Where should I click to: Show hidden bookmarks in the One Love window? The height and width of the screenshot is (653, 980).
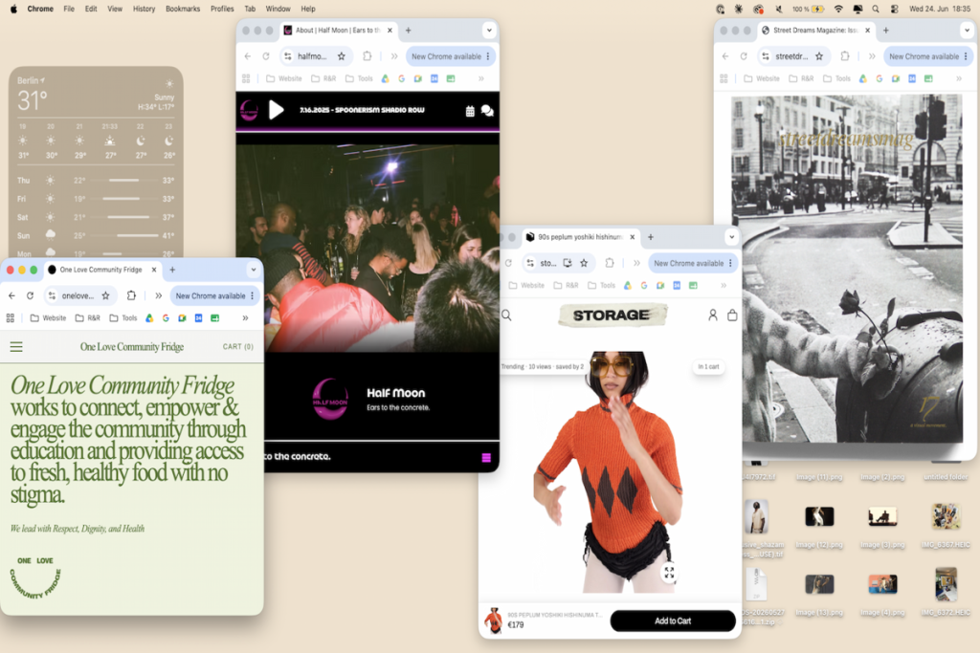point(245,317)
